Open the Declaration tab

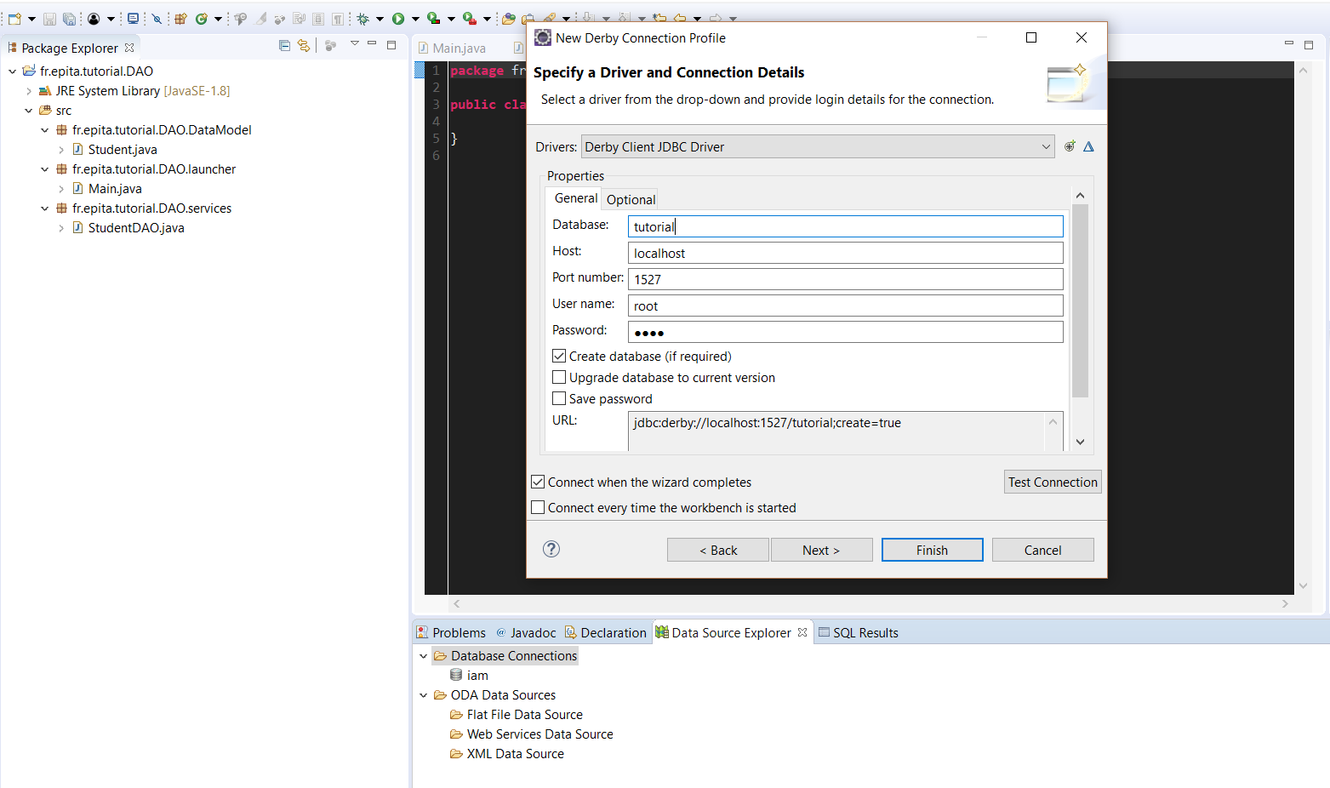605,632
